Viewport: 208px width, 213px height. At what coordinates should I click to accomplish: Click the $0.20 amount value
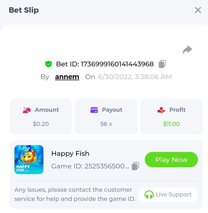pos(41,124)
